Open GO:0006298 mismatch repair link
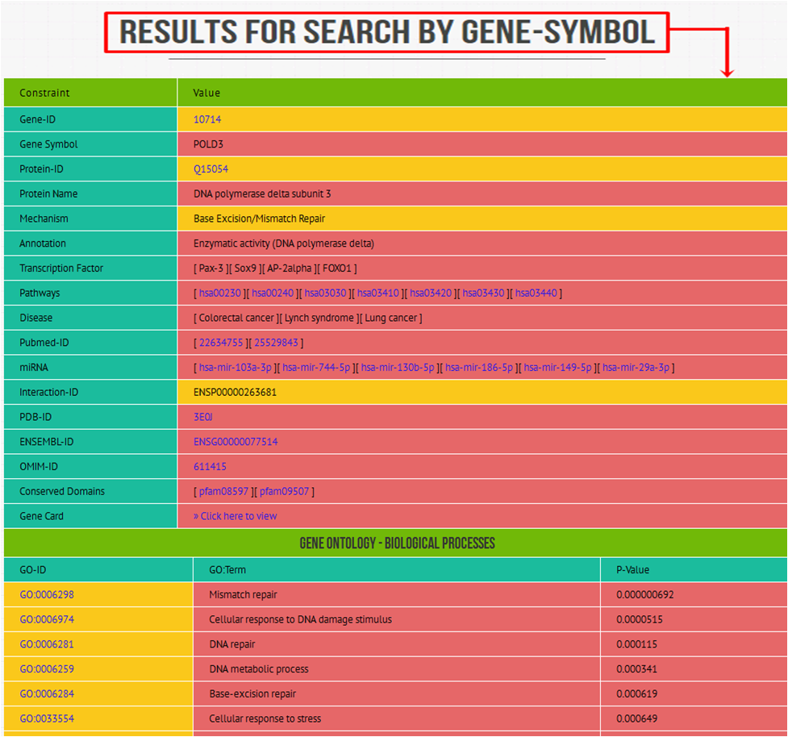The image size is (788, 737). point(47,595)
